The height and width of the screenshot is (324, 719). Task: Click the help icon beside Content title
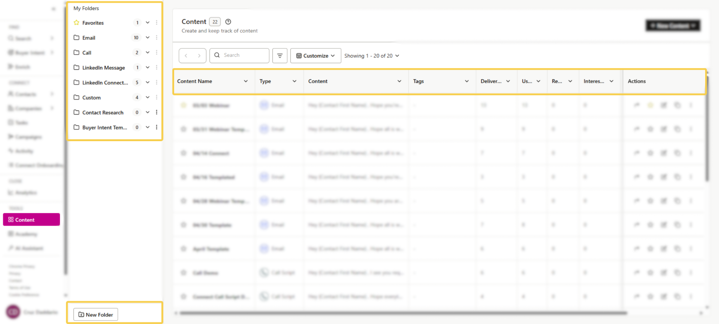pyautogui.click(x=228, y=22)
